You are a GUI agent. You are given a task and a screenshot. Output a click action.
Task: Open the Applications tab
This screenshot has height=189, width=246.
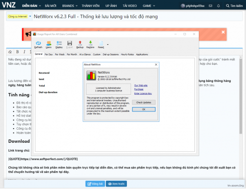click(142, 54)
